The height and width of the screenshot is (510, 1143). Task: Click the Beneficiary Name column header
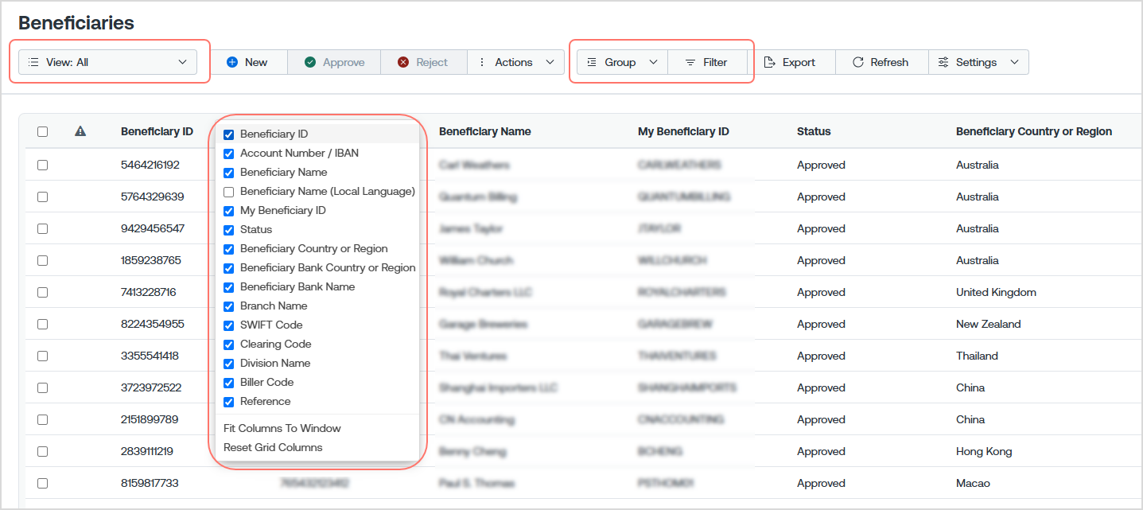485,131
